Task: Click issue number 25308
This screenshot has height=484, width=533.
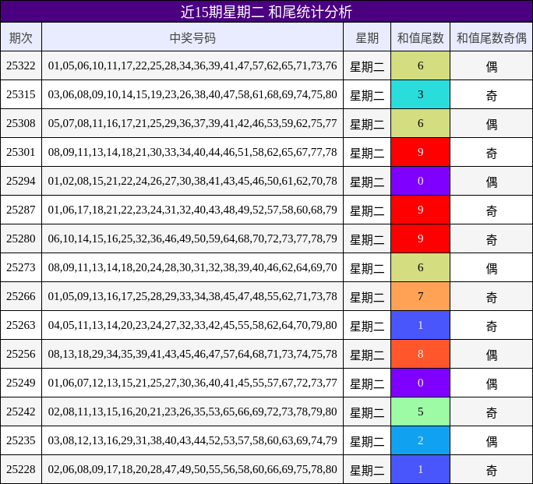Action: (21, 123)
